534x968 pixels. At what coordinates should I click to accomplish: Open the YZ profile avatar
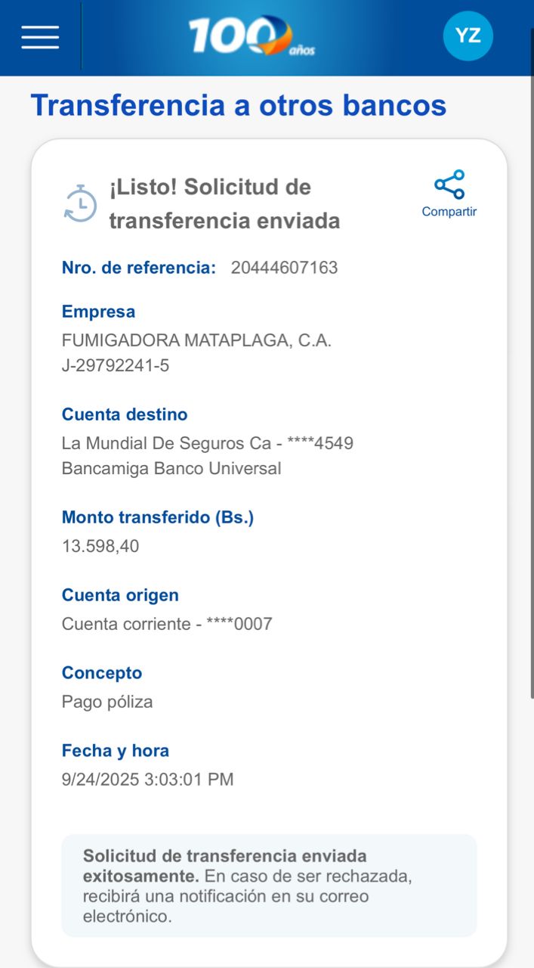pyautogui.click(x=468, y=36)
